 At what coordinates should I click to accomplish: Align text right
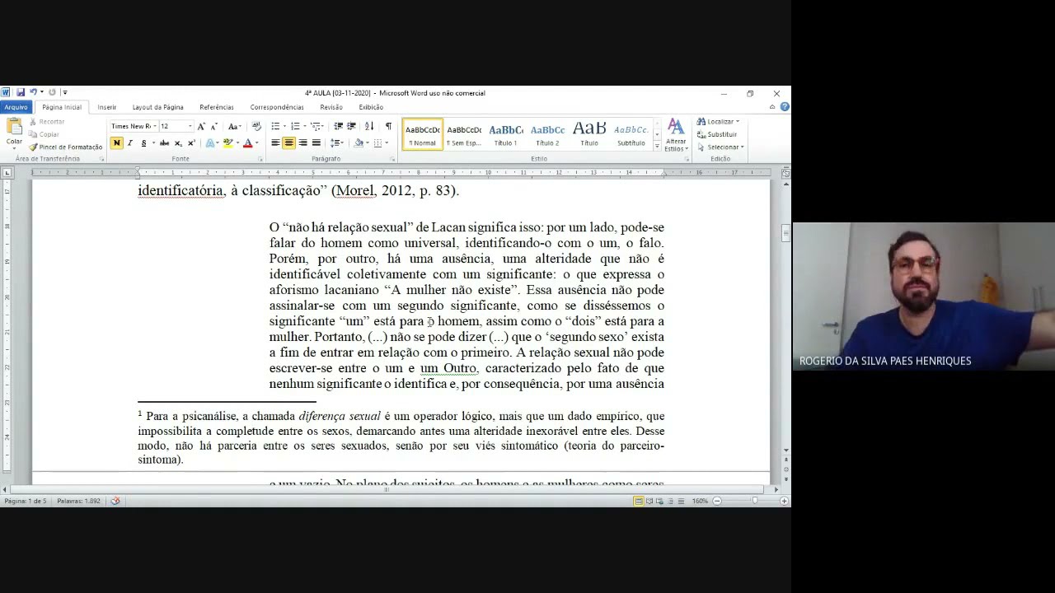tap(302, 143)
